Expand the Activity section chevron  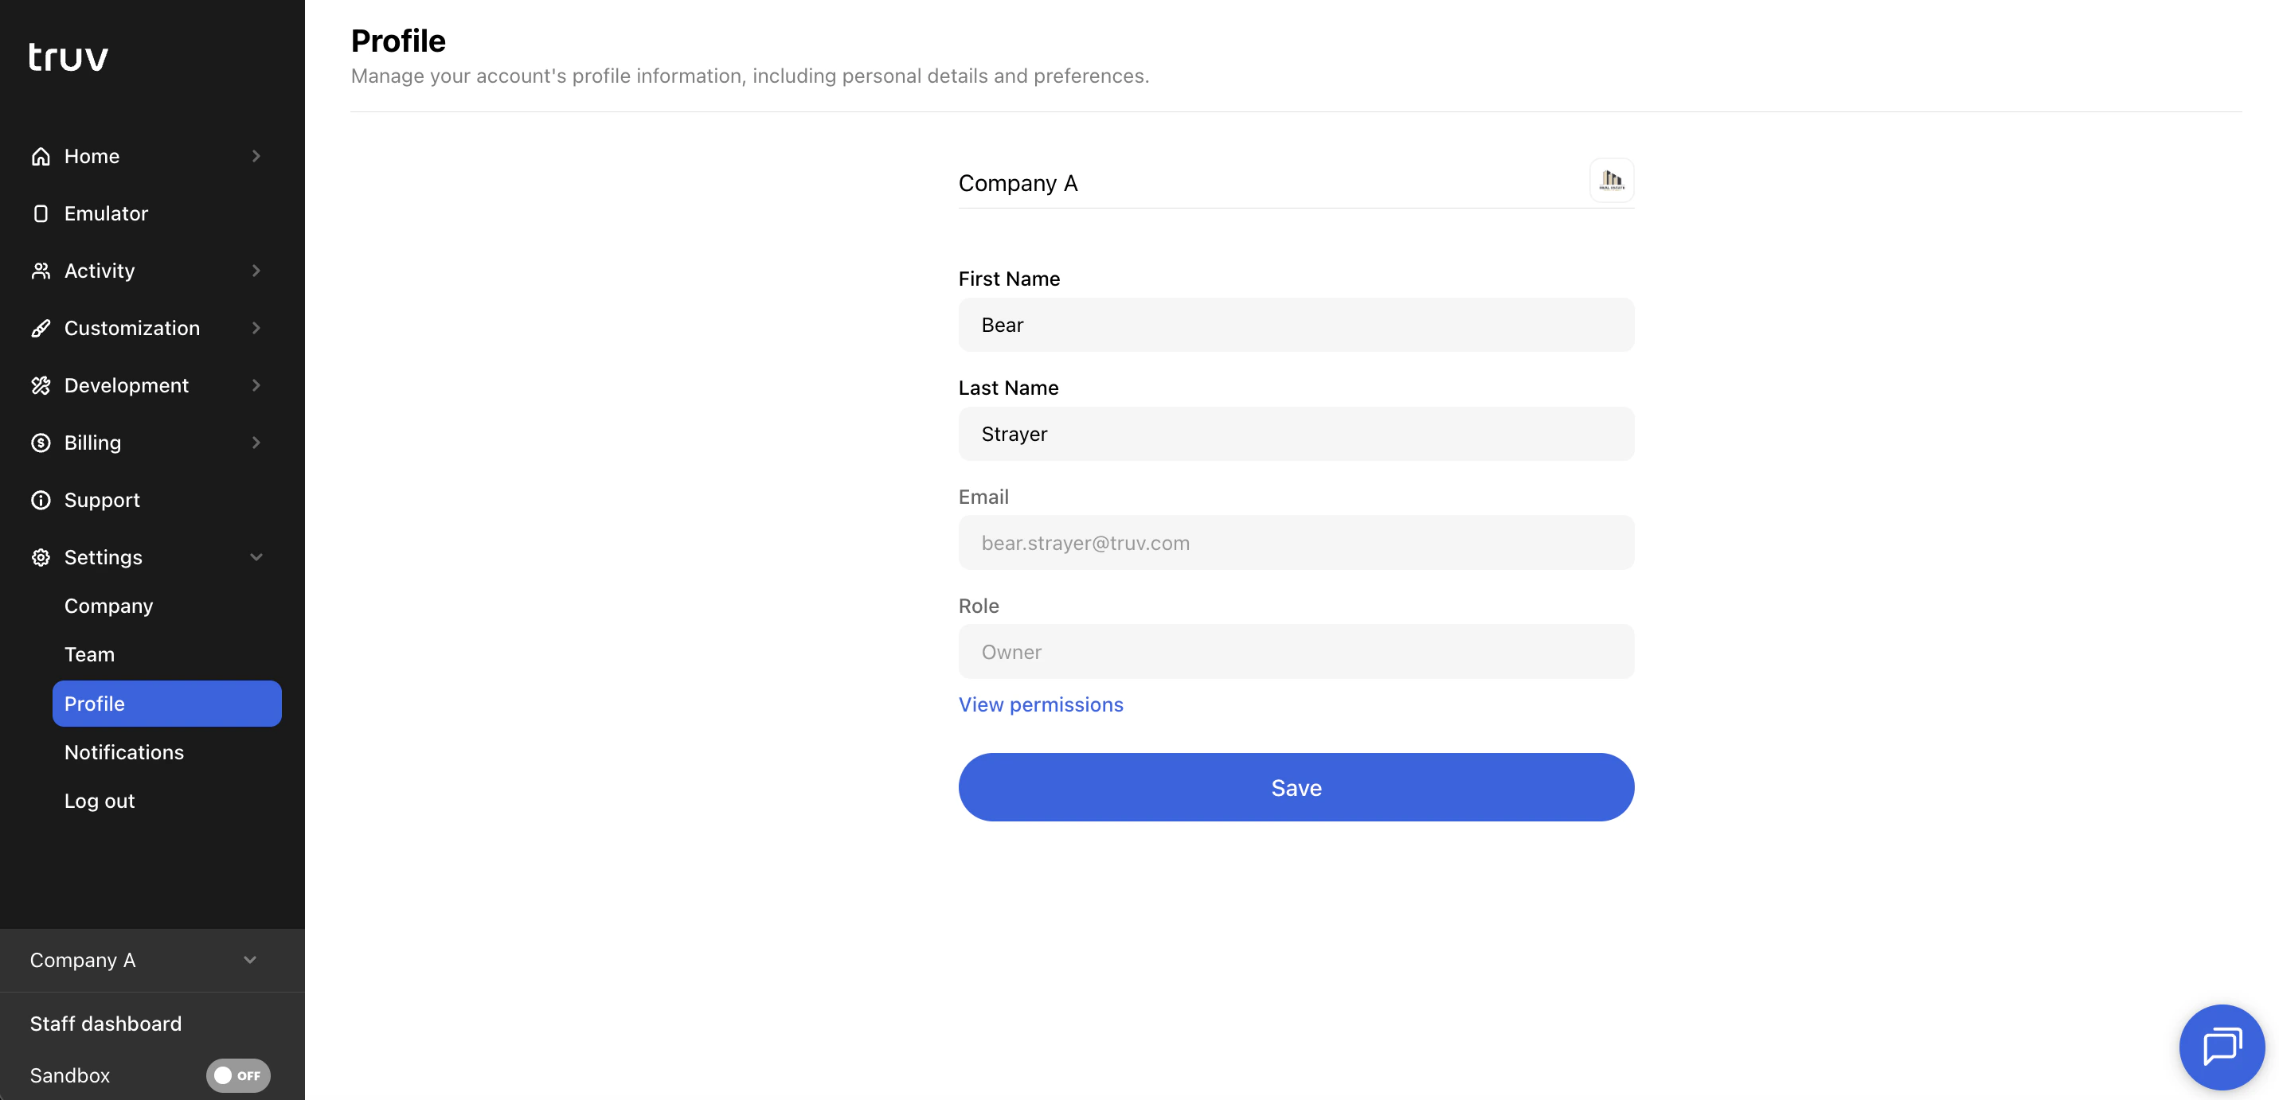(256, 271)
